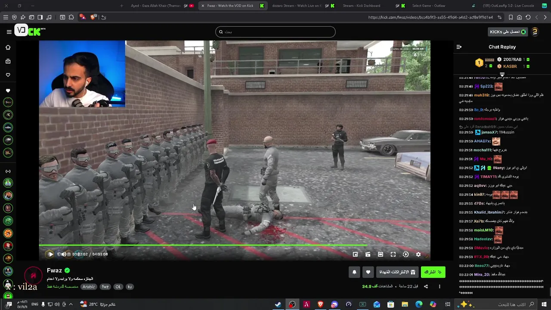Click 2007RAB in gifter leaderboard
This screenshot has width=551, height=310.
pos(512,59)
